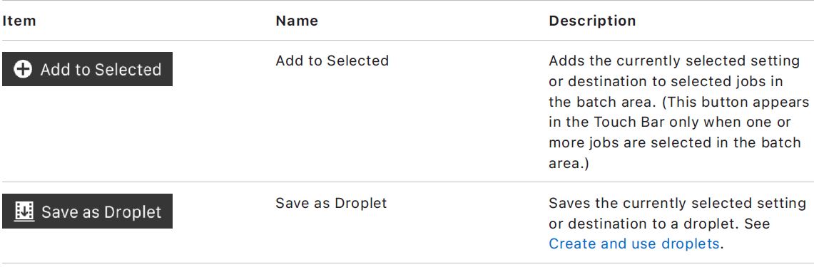Image resolution: width=814 pixels, height=267 pixels.
Task: Click the plus circle icon on Add to Selected
Action: click(x=23, y=69)
